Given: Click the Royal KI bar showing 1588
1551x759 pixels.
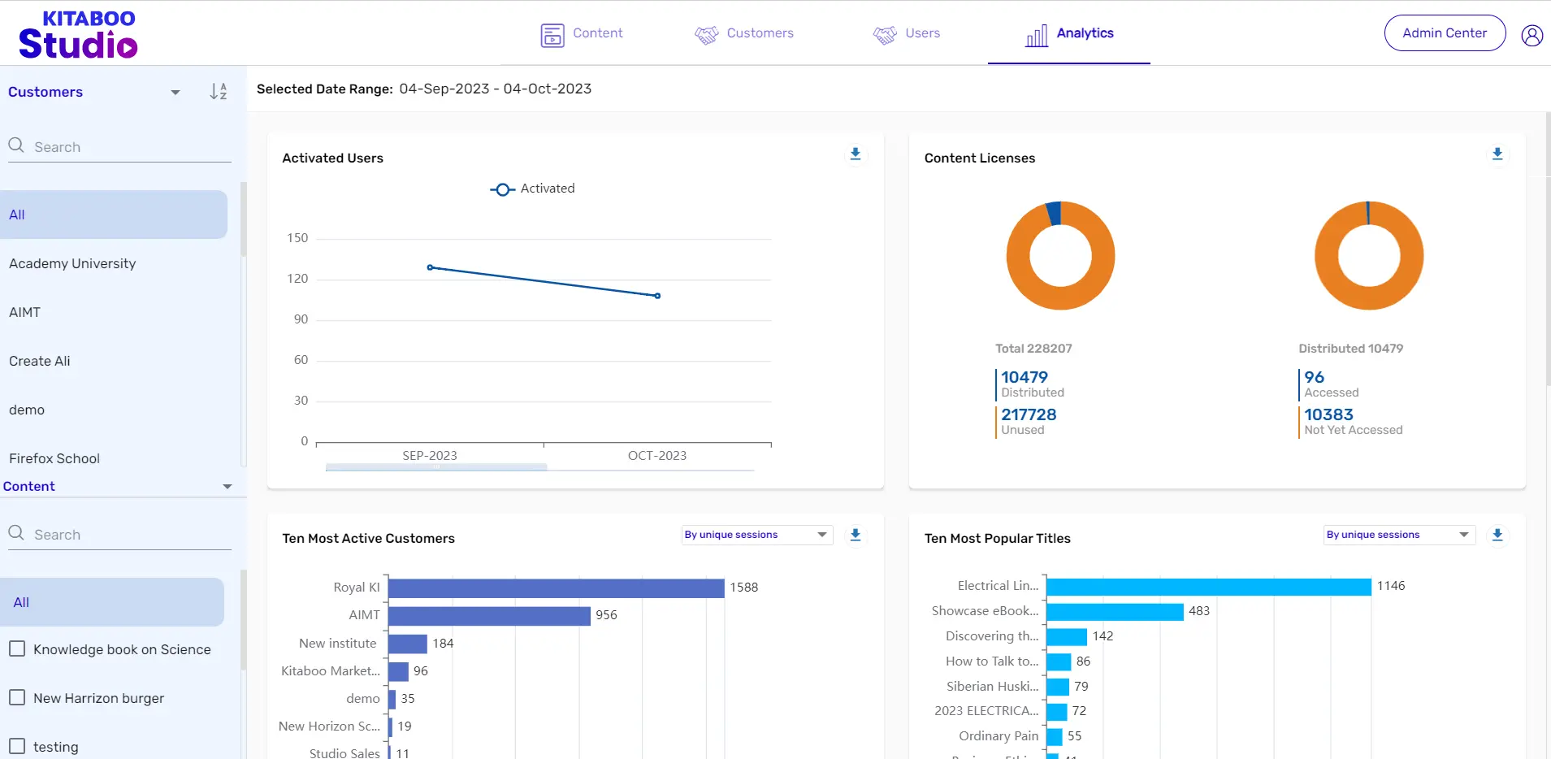Looking at the screenshot, I should pos(556,588).
